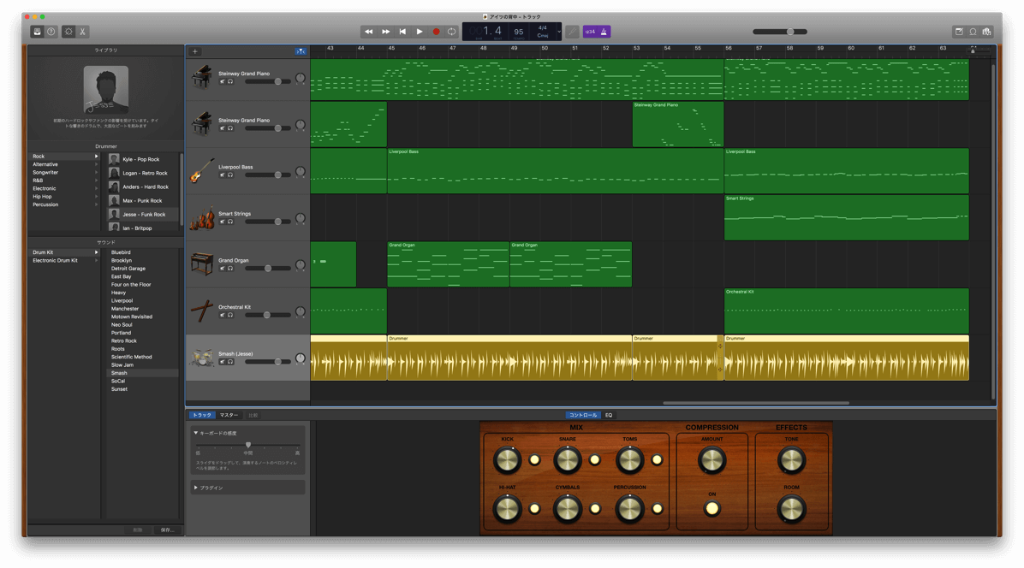The image size is (1024, 568).
Task: Open the Note Pad icon
Action: [959, 32]
